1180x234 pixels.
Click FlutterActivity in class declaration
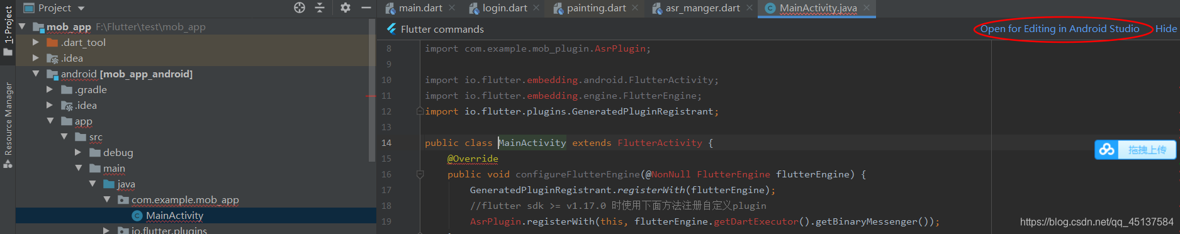point(660,143)
